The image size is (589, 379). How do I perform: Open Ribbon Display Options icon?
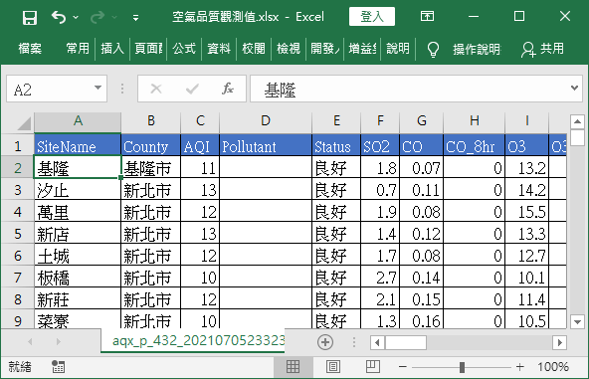(x=427, y=16)
